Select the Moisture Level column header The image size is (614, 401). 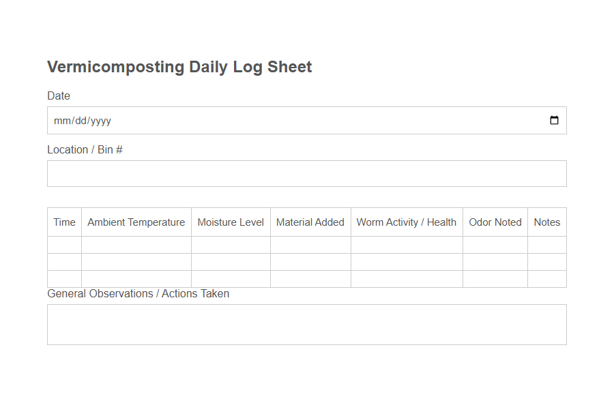(x=231, y=222)
